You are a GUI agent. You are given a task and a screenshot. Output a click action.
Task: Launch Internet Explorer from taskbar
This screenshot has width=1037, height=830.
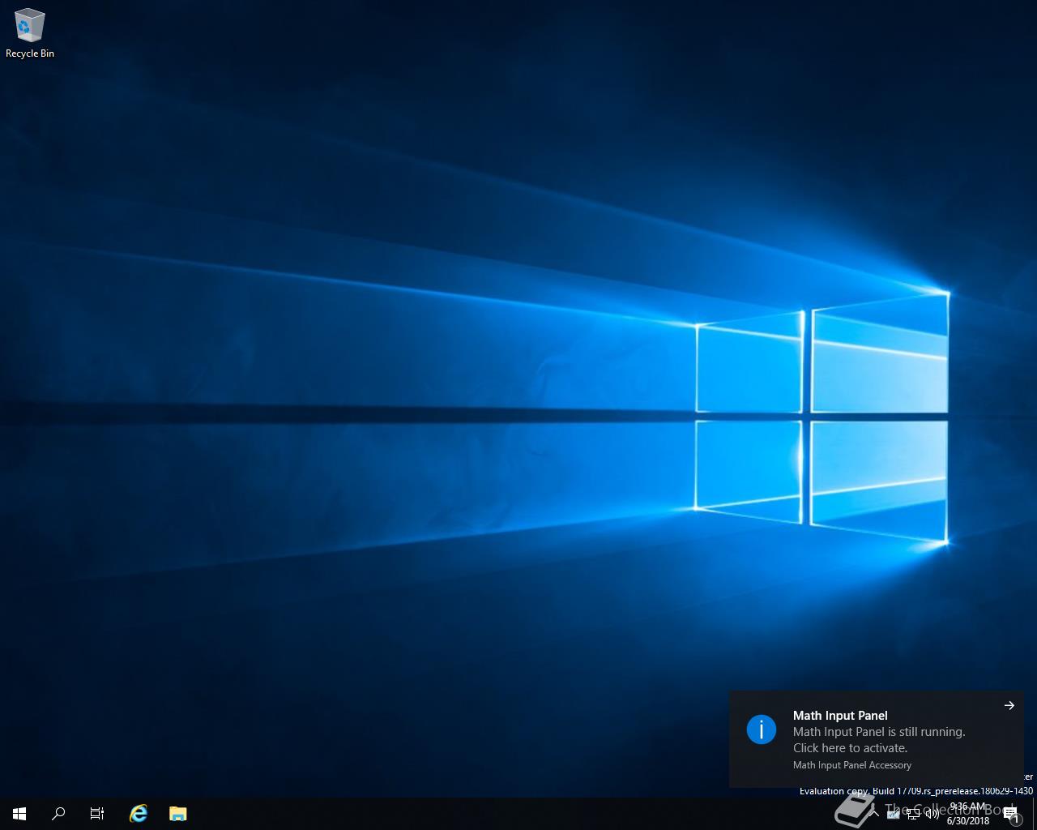click(139, 814)
